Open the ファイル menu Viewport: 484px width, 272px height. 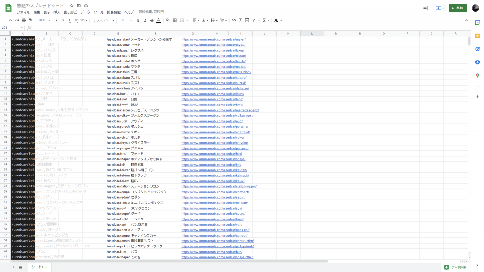tap(23, 12)
